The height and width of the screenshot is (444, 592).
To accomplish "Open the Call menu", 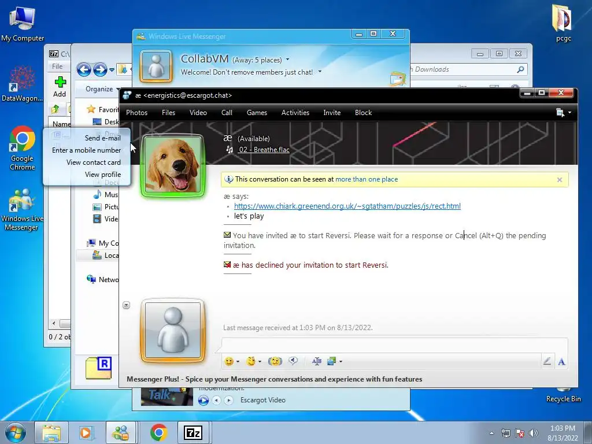I will 227,113.
